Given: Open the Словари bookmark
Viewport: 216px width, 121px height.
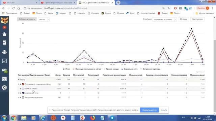Looking at the screenshot, I should (93, 13).
